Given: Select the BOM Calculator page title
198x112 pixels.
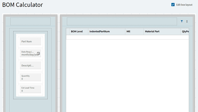Looking at the screenshot, I should (x=23, y=5).
